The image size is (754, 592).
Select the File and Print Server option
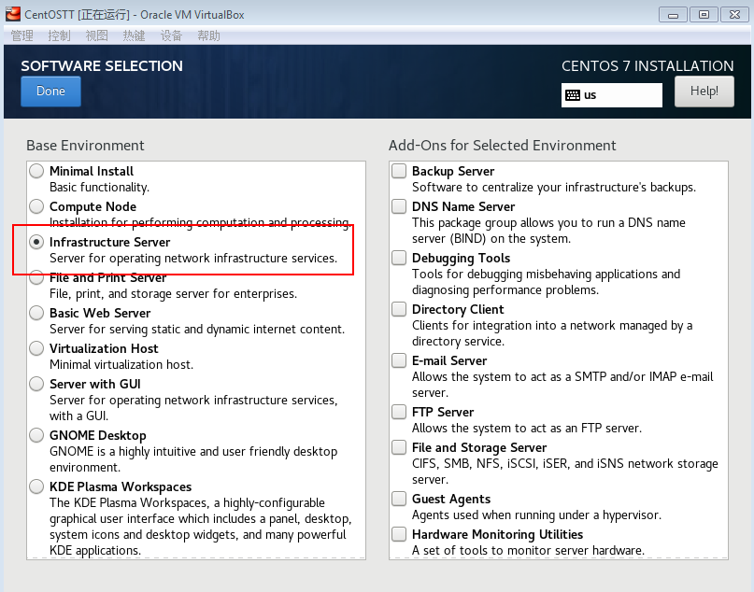click(x=36, y=277)
